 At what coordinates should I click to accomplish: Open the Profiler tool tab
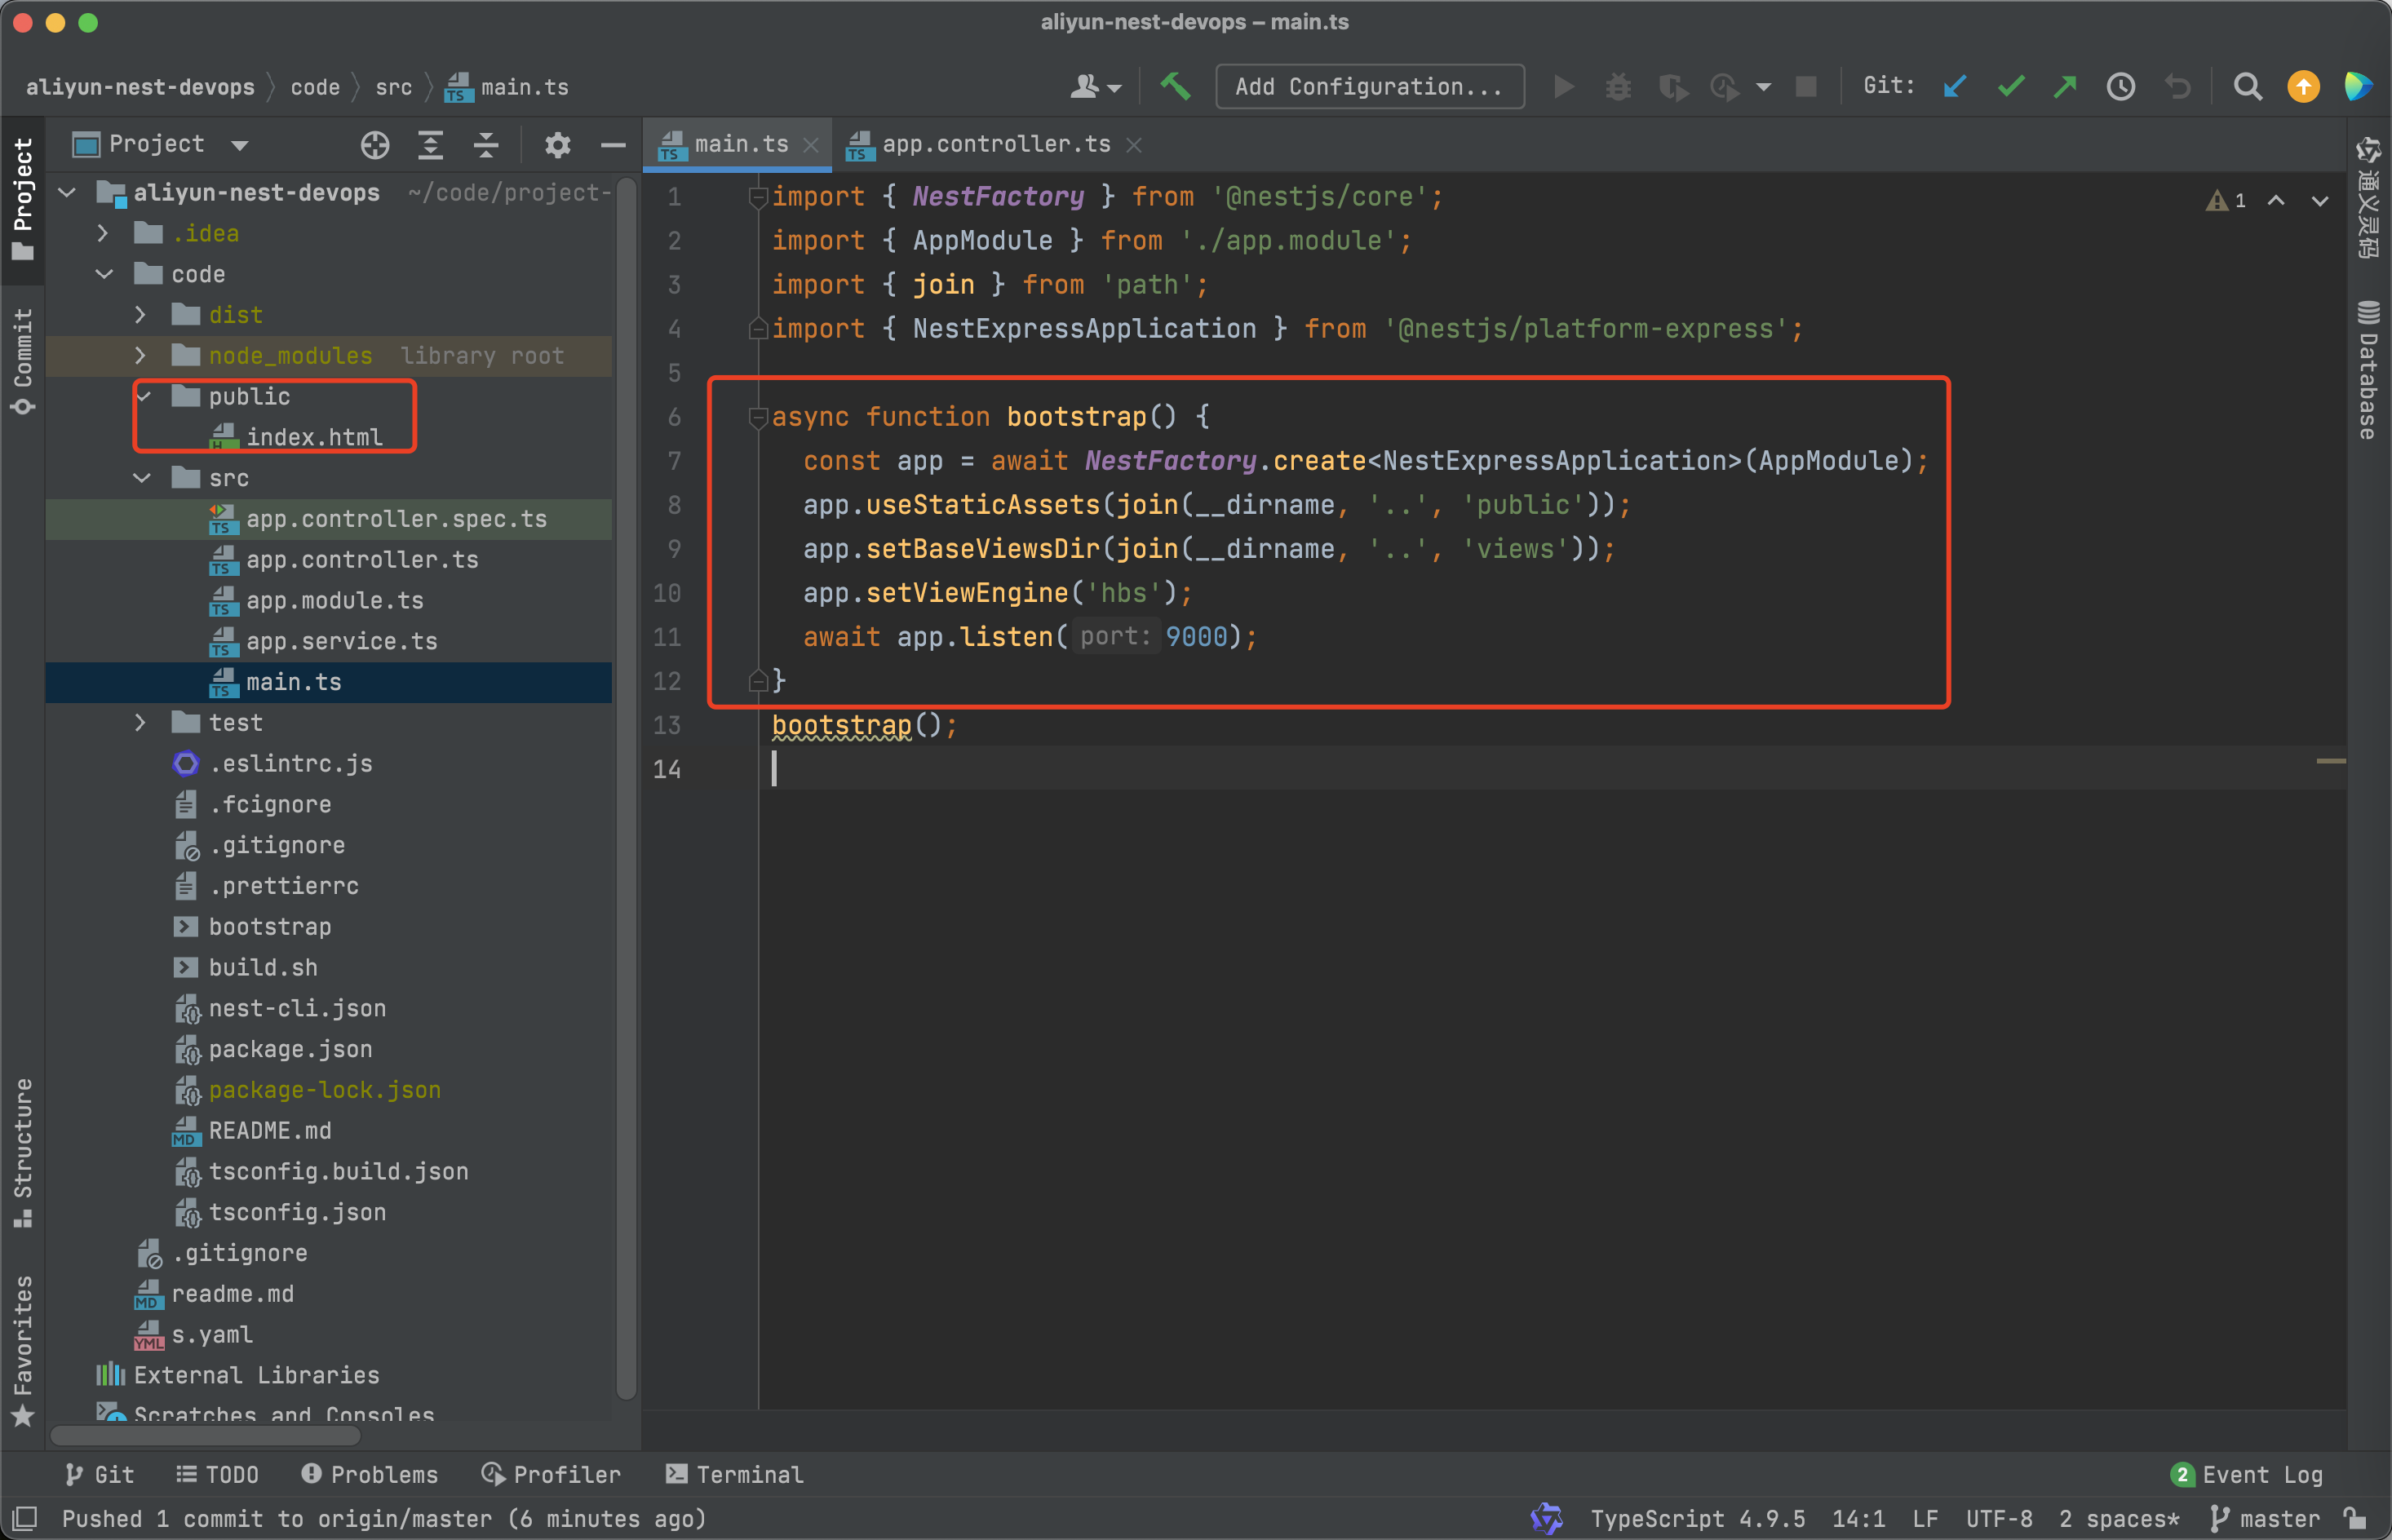pos(551,1475)
